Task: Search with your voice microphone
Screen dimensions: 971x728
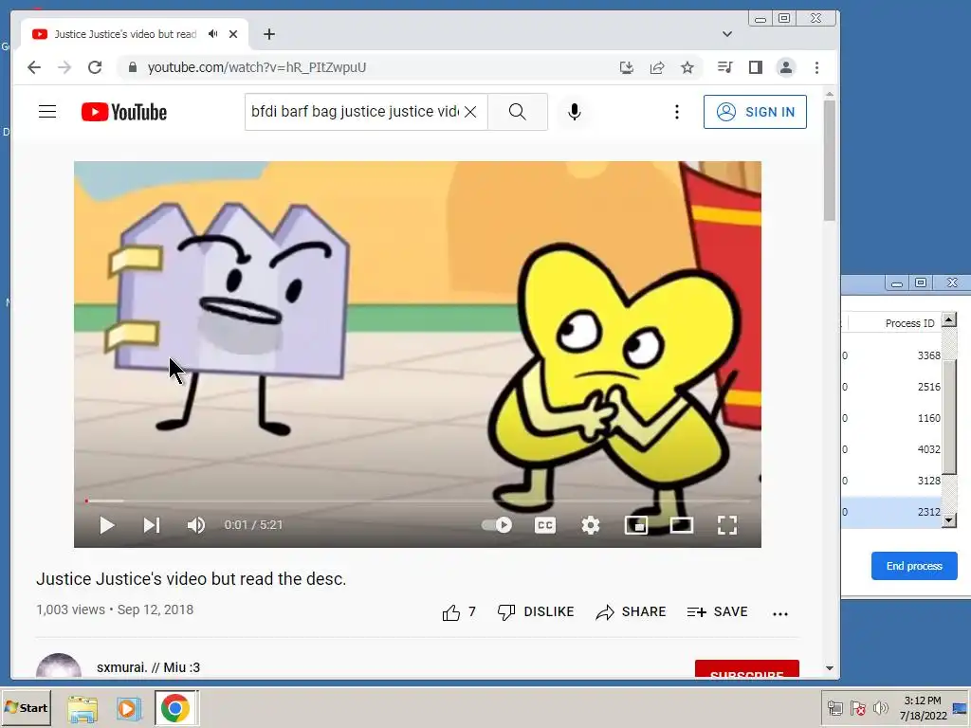Action: pyautogui.click(x=575, y=112)
